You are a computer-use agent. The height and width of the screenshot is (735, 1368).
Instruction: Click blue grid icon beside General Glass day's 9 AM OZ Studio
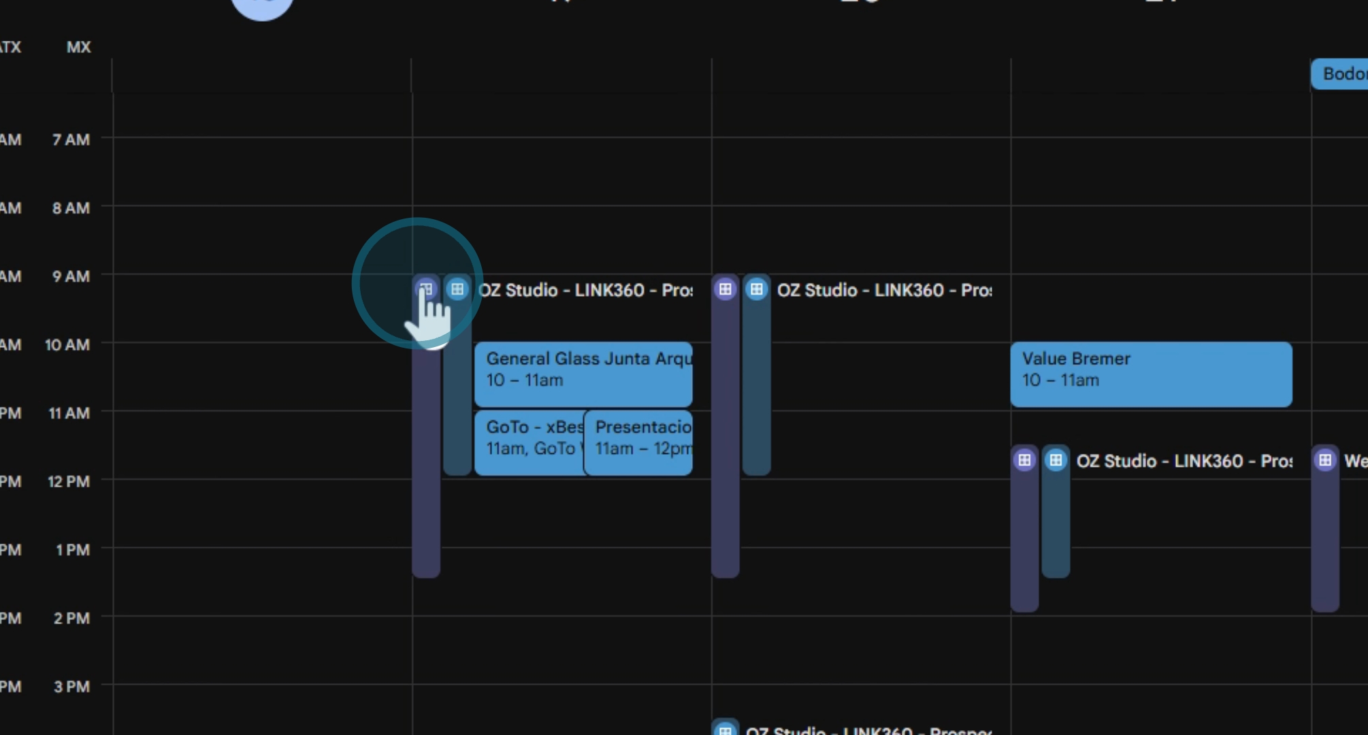tap(457, 289)
